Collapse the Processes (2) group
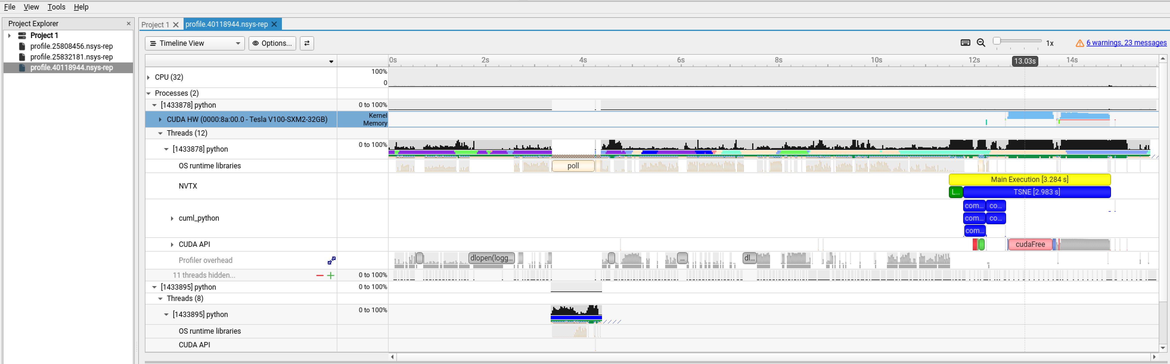1170x364 pixels. [148, 93]
